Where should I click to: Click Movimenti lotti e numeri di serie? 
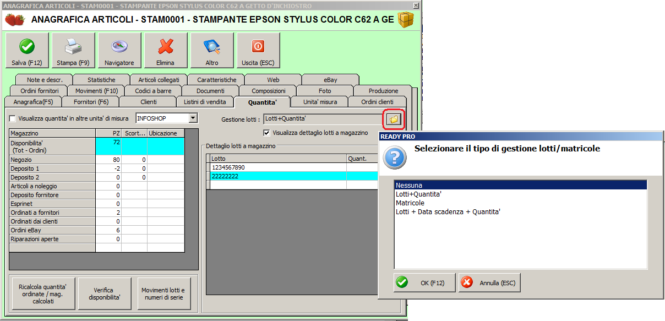pyautogui.click(x=163, y=294)
